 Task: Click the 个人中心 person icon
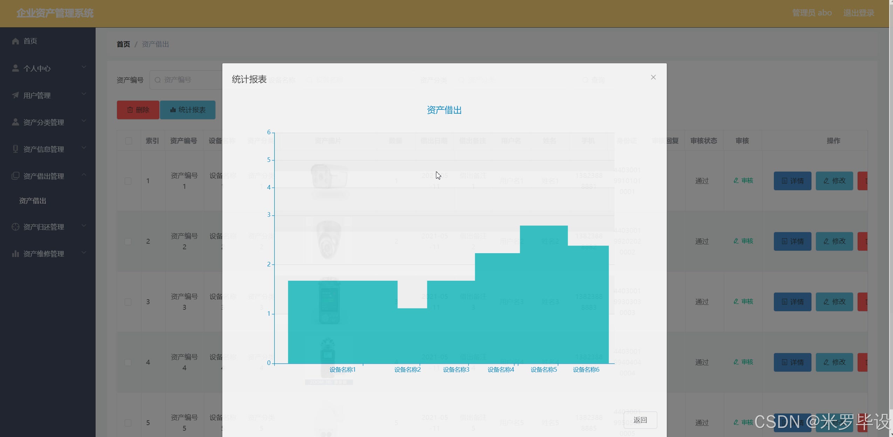coord(15,68)
